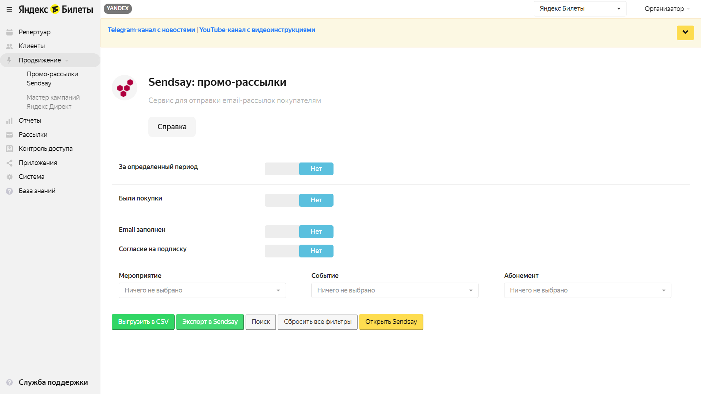Click the Рассылки envelope icon
Screen dimensions: 701x394
point(9,135)
